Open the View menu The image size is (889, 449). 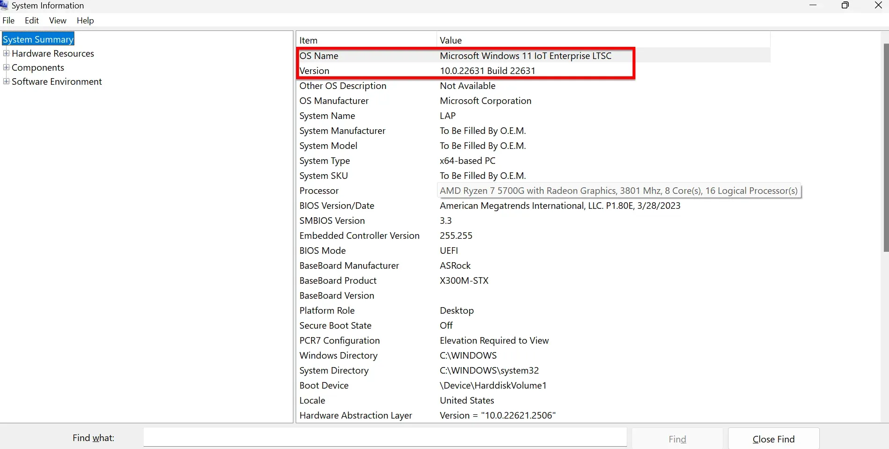(x=57, y=21)
